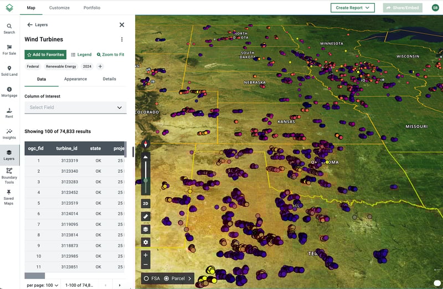Screen dimensions: 443x289
Task: Open the Sold Land panel
Action: 9,70
